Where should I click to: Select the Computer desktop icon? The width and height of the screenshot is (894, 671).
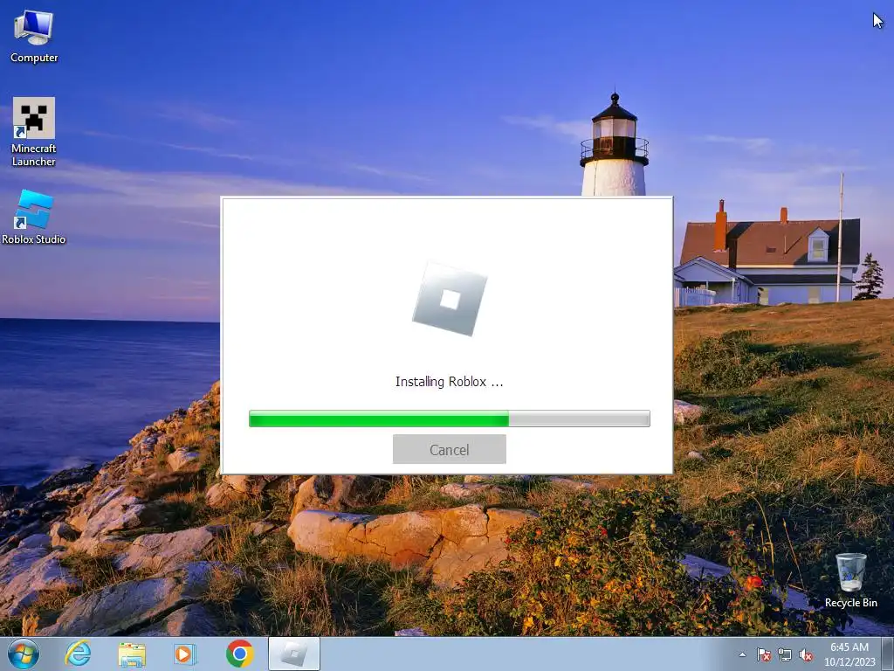point(34,37)
